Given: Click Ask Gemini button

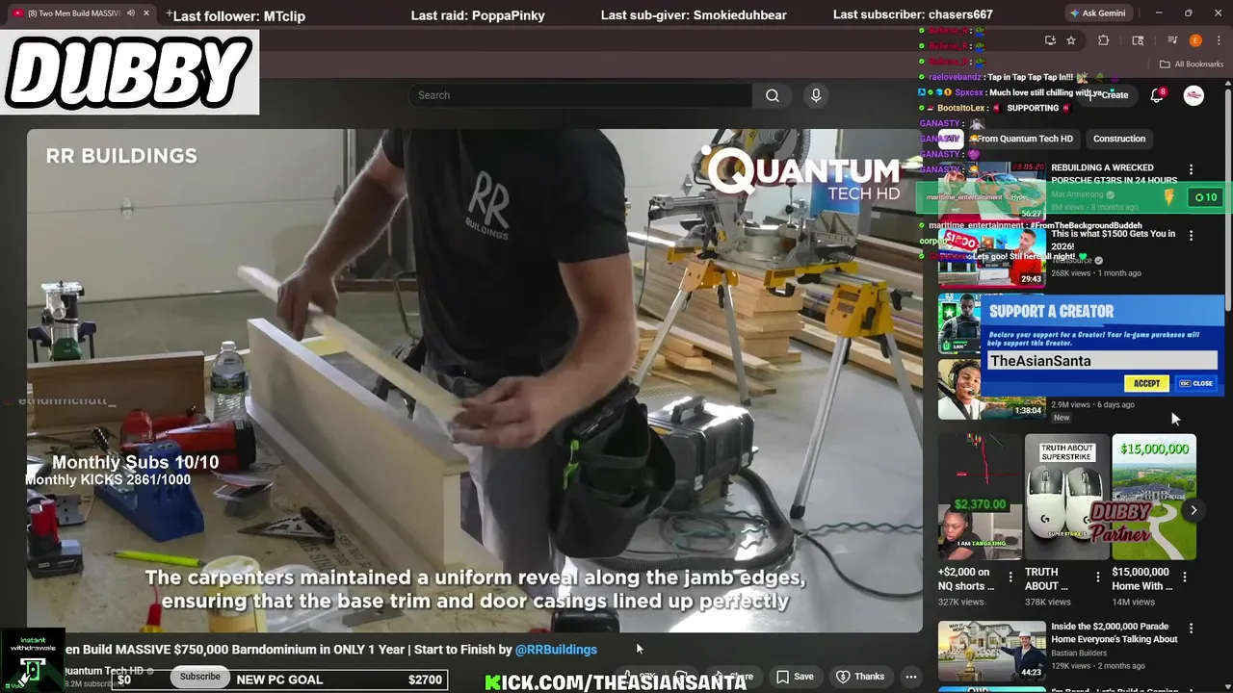Looking at the screenshot, I should 1098,13.
